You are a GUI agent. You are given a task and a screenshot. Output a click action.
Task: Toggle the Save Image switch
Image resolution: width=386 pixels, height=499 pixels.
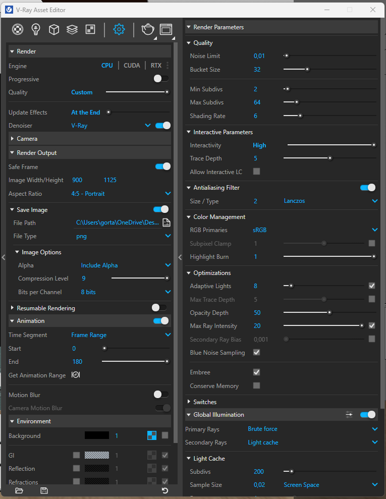161,209
